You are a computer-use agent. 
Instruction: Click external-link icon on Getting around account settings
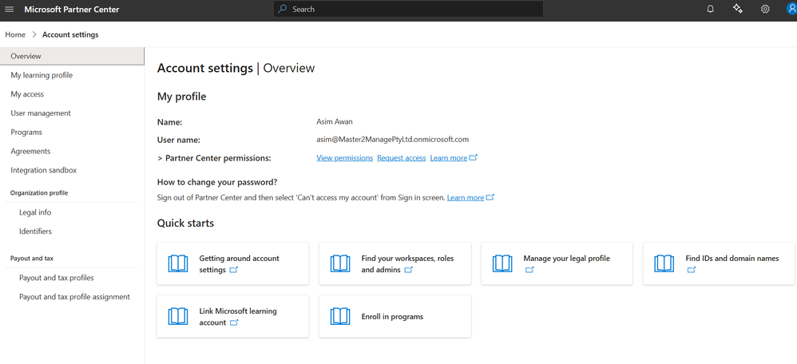tap(234, 270)
